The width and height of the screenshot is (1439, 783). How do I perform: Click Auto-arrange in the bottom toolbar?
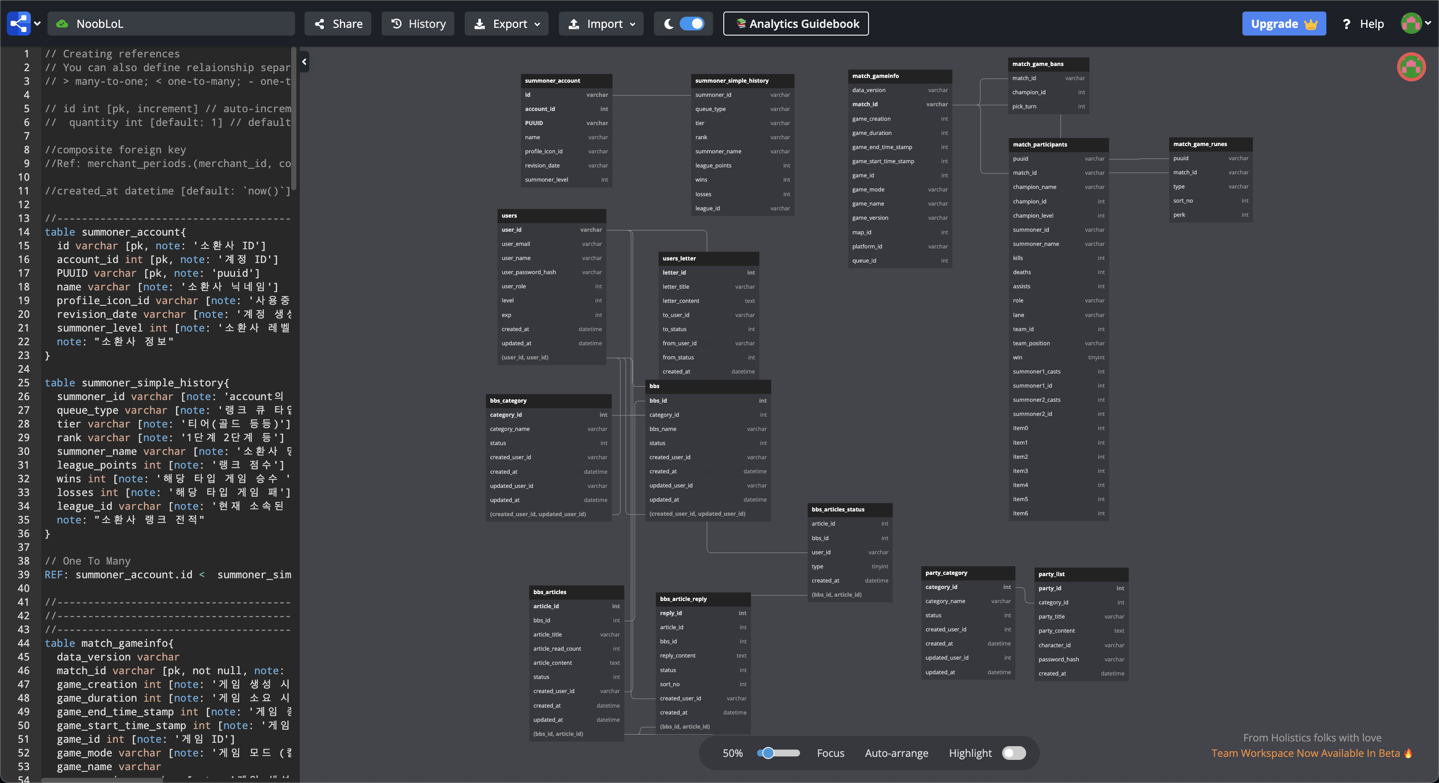point(896,753)
